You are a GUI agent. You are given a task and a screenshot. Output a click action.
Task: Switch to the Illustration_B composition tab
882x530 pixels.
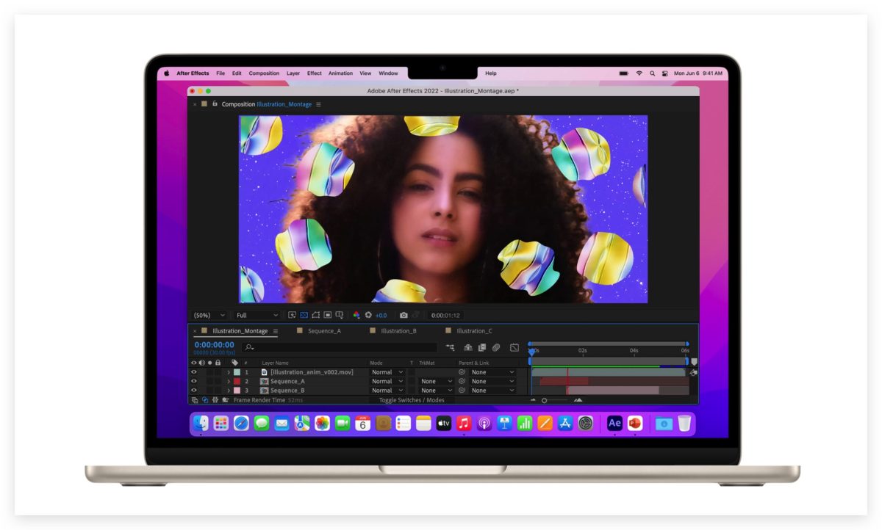point(399,331)
